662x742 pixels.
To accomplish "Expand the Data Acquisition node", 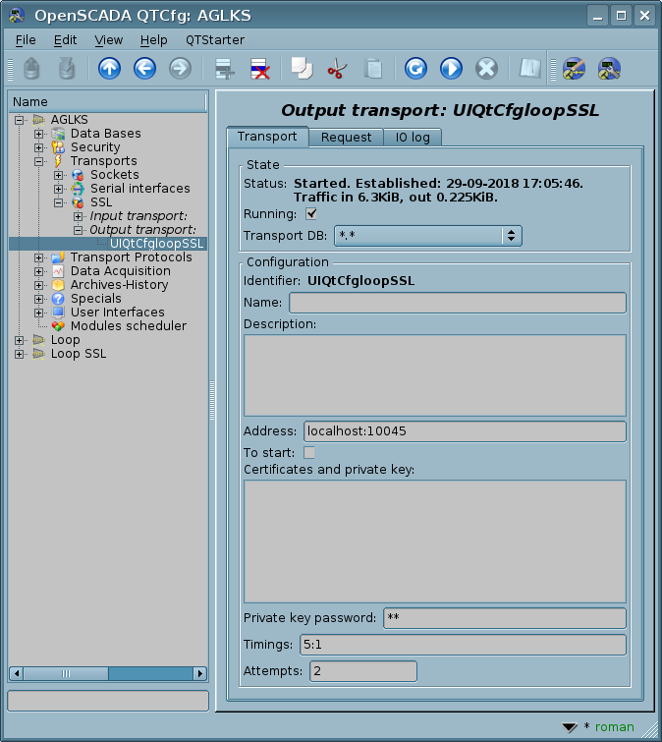I will pos(38,271).
